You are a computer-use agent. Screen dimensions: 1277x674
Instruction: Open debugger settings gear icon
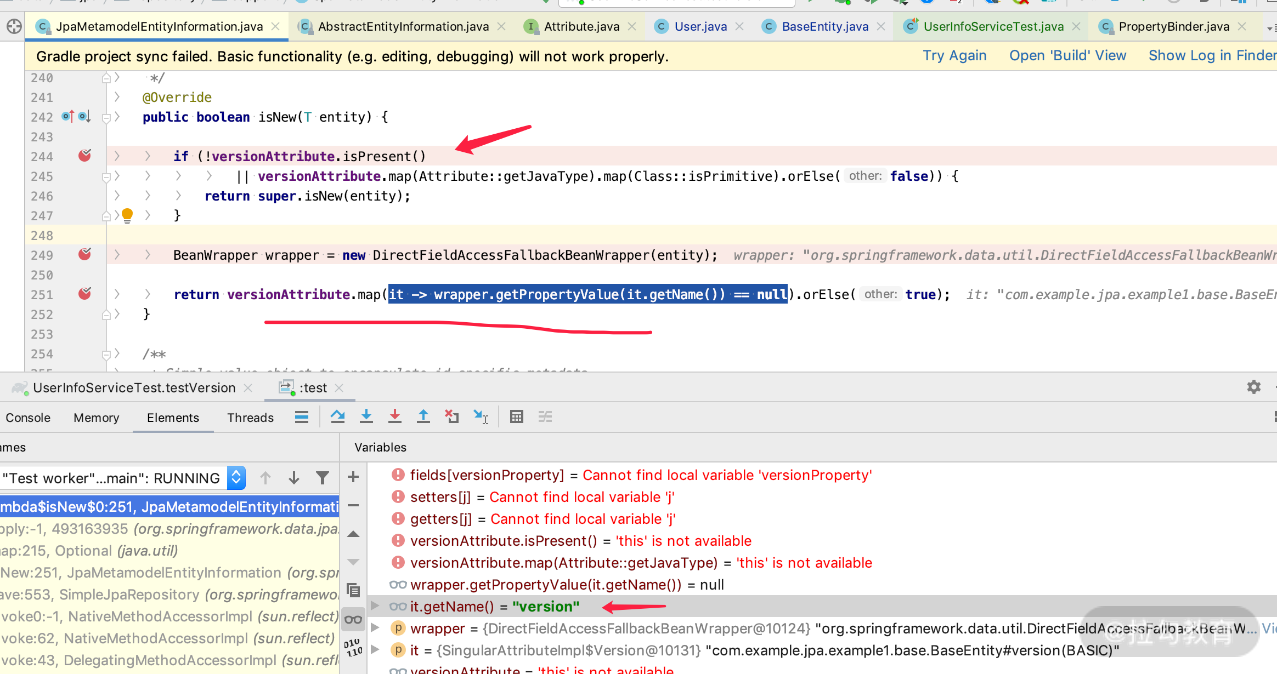1254,387
